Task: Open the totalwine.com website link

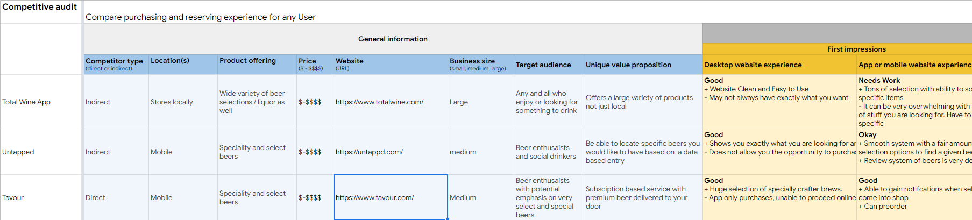Action: coord(379,102)
